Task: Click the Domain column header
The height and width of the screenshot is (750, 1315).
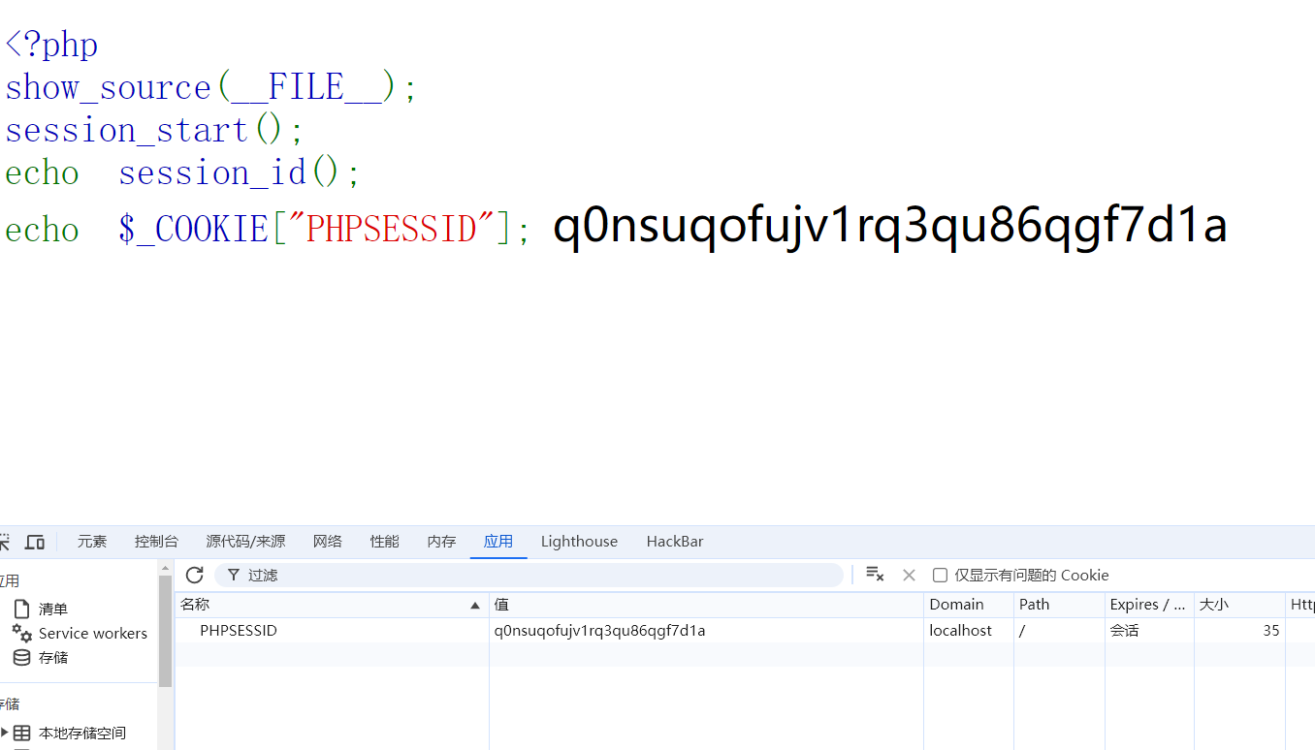Action: (x=956, y=605)
